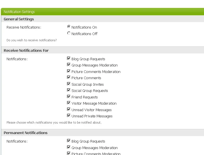This screenshot has width=204, height=155.
Task: Uncheck Blog Group Requests under Permanent Notifications
Action: [x=69, y=141]
